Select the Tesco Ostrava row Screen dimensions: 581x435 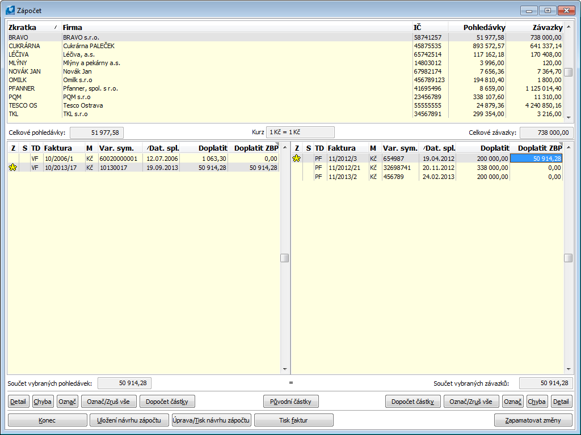[285, 105]
